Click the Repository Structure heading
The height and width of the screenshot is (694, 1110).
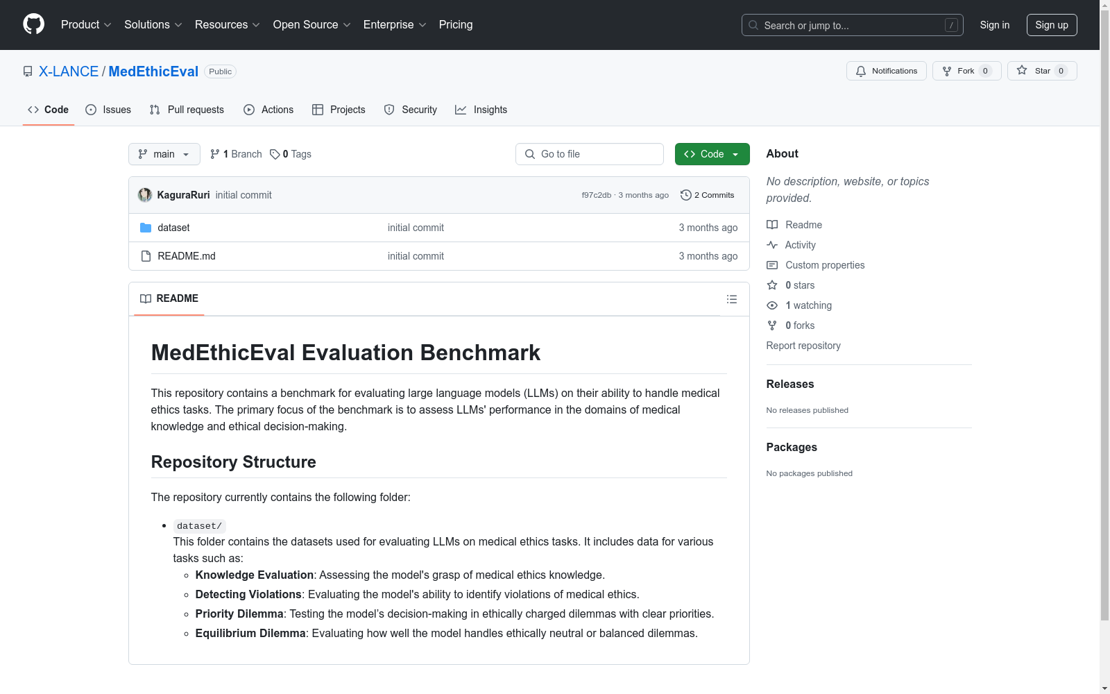(x=234, y=462)
